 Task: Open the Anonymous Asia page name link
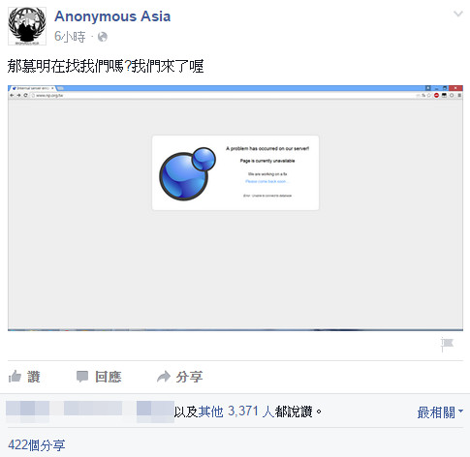[112, 16]
